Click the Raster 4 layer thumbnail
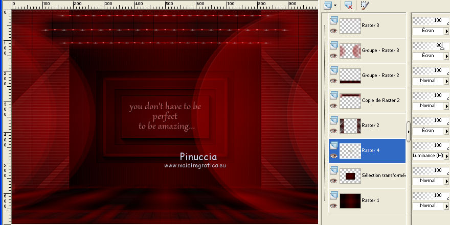Viewport: 450px width, 225px height. pos(350,151)
